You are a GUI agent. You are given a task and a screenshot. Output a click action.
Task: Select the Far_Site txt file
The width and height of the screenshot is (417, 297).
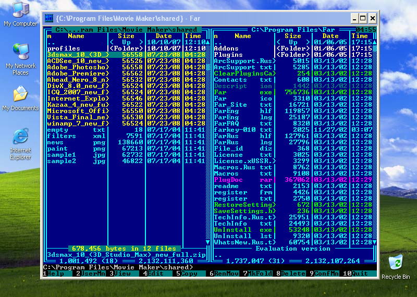pyautogui.click(x=293, y=105)
